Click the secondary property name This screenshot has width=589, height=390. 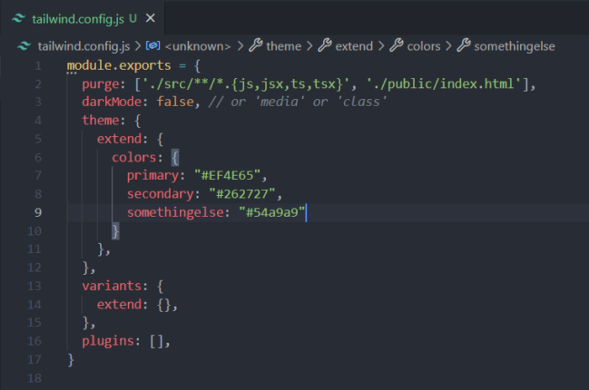tap(160, 194)
